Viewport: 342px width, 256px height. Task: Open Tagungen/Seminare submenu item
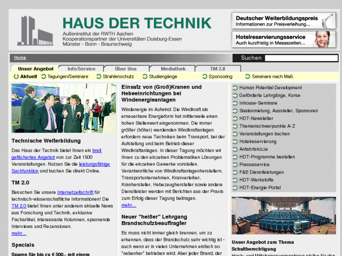click(68, 77)
